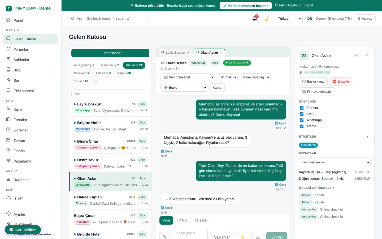Click the red Engelle button
Image resolution: width=382 pixels, height=239 pixels.
coord(341,82)
